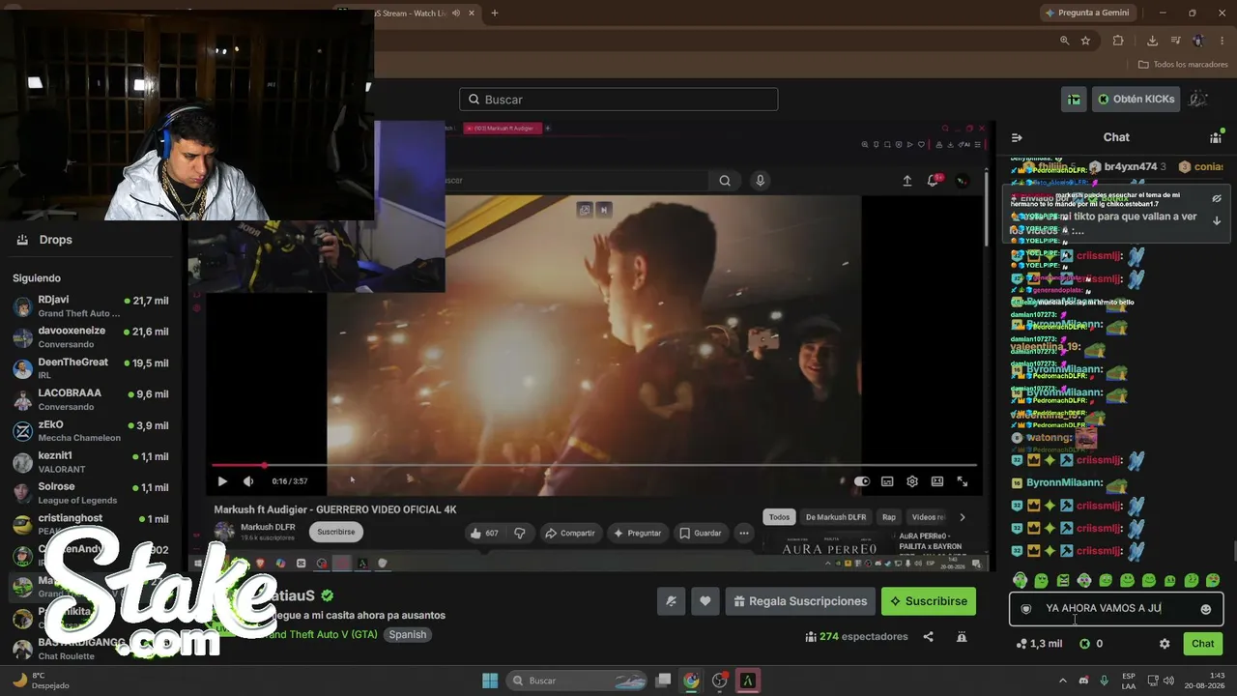This screenshot has width=1237, height=696.
Task: Click Preguntar under the video
Action: [x=637, y=533]
